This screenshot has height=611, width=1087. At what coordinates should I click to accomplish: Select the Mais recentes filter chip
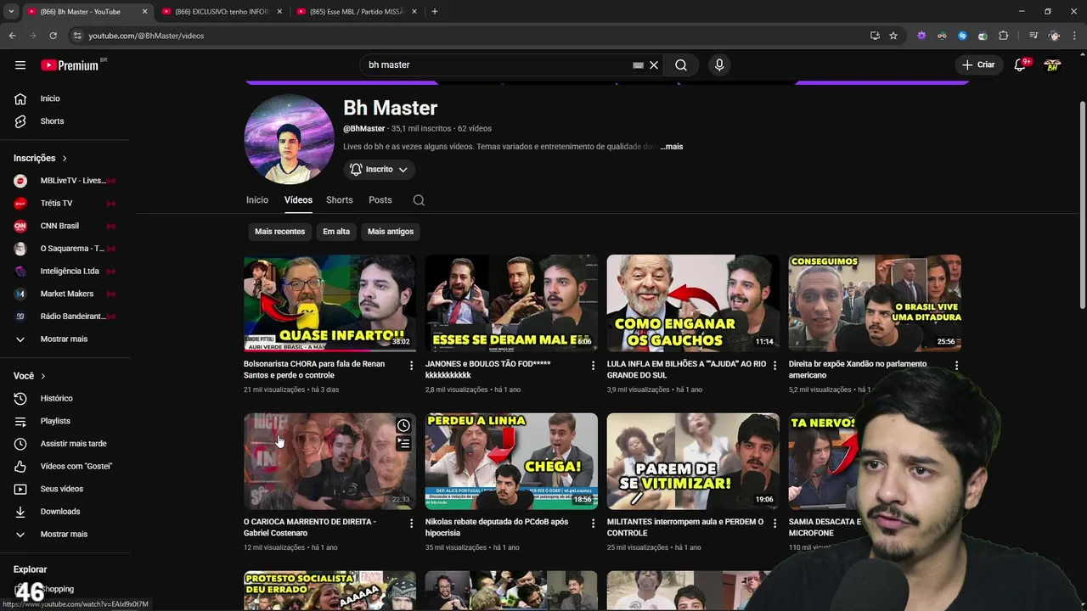tap(279, 232)
